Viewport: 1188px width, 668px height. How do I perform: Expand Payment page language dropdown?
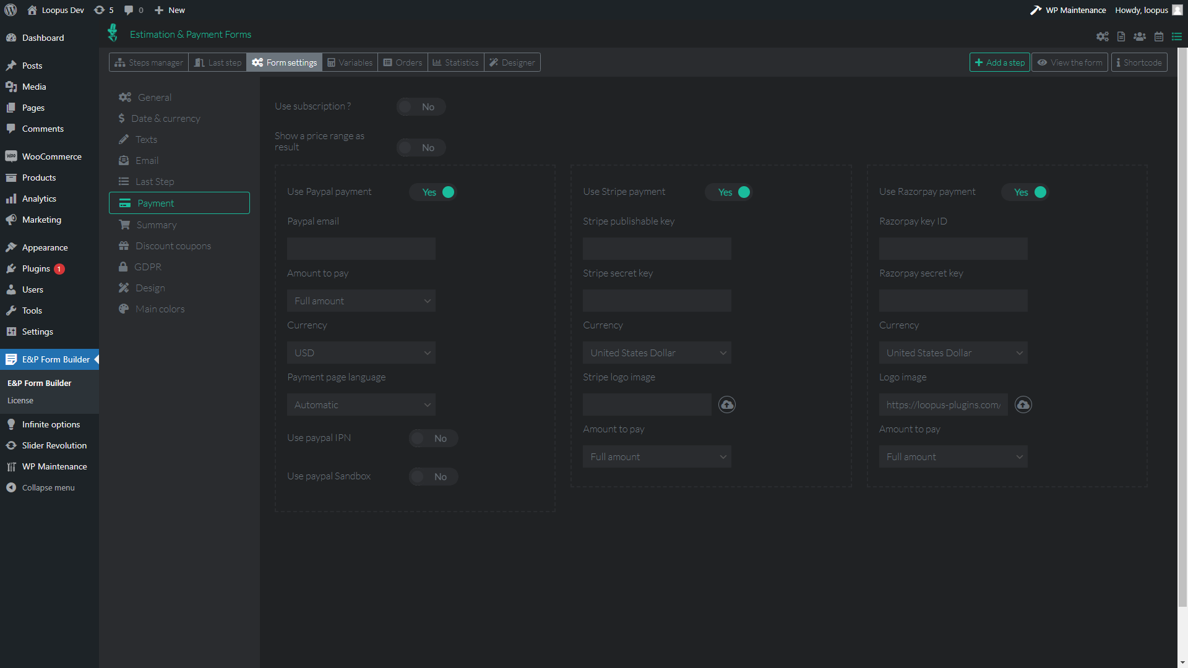(361, 405)
